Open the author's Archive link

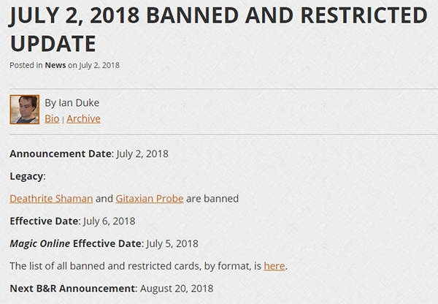pyautogui.click(x=83, y=118)
